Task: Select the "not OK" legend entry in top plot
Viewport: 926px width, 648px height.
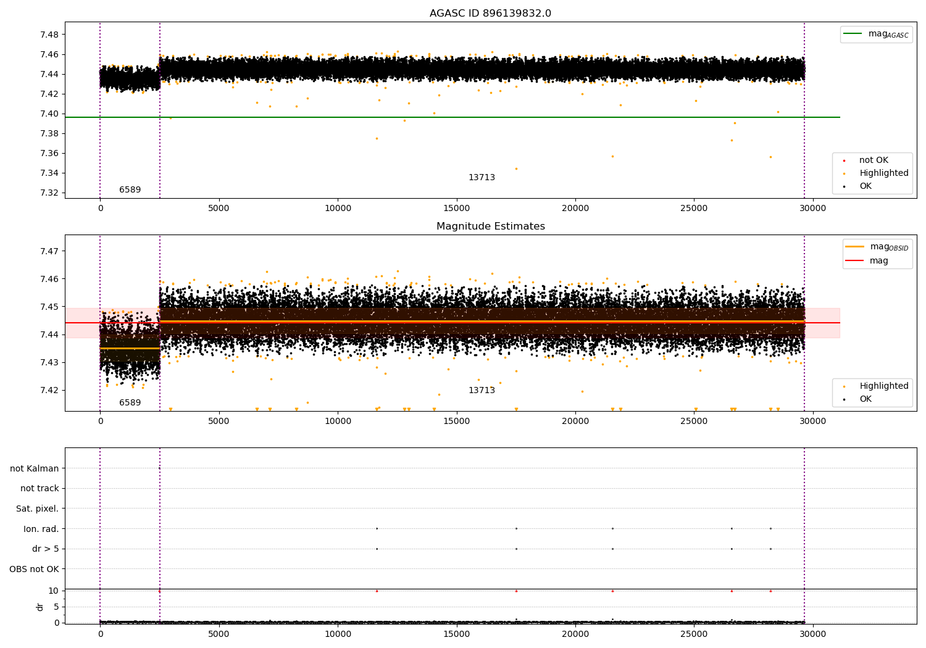Action: [x=874, y=160]
